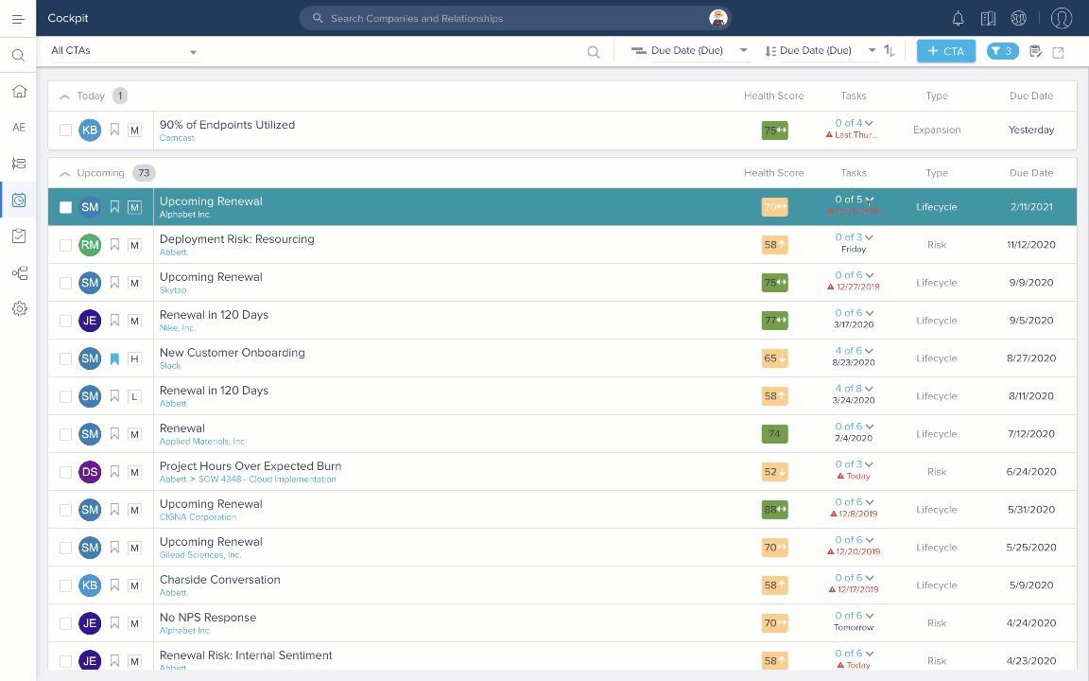
Task: Click the sort direction arrows icon
Action: (x=890, y=51)
